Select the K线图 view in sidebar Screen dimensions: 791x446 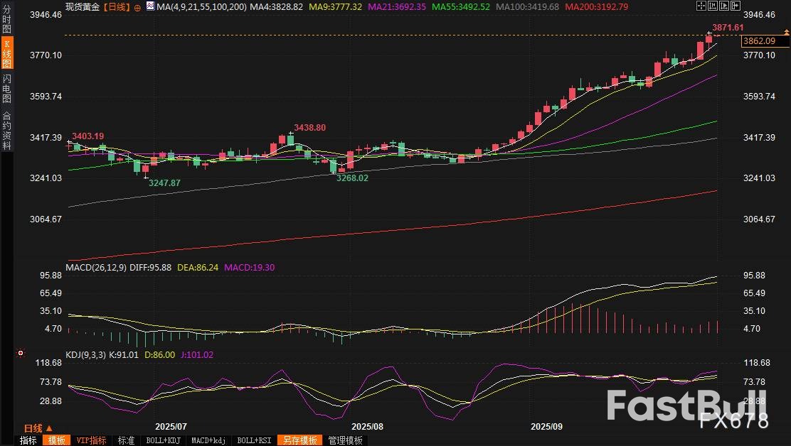click(x=6, y=53)
